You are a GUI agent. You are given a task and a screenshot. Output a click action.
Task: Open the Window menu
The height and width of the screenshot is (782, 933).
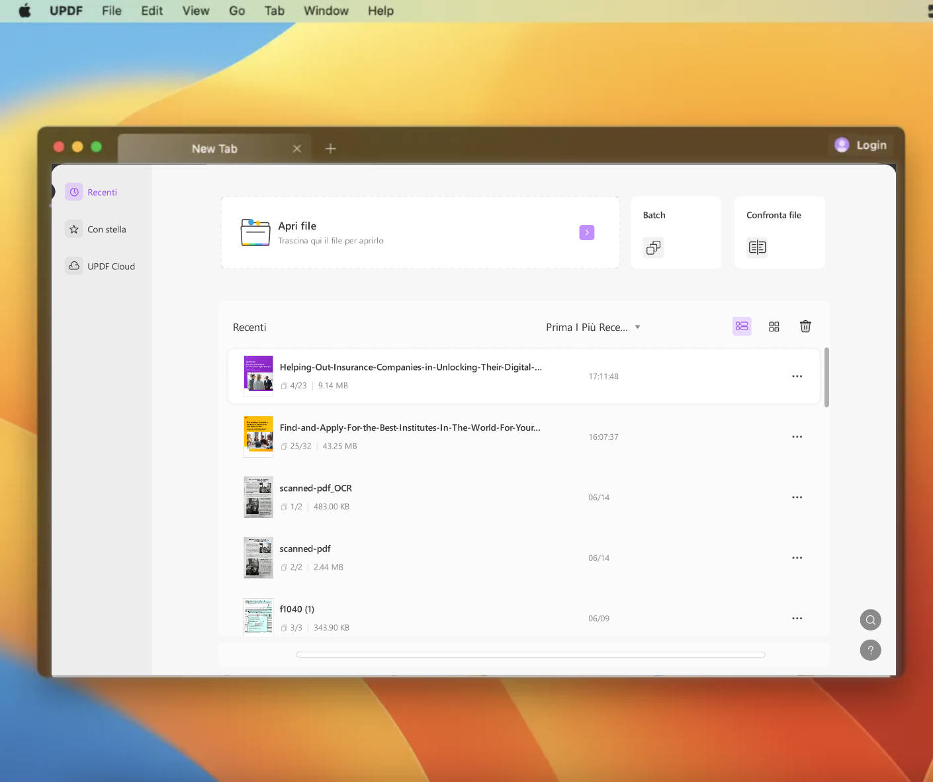[326, 11]
